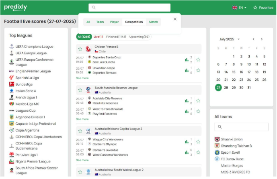The width and height of the screenshot is (277, 179).
Task: Select the Match search filter tab
Action: click(153, 22)
